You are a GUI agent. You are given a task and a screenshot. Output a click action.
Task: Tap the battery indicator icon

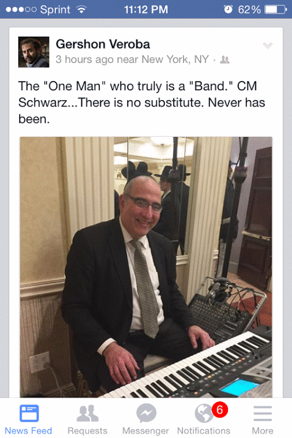(276, 9)
